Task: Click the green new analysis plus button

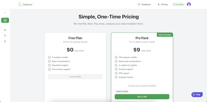Action: (x=5, y=20)
